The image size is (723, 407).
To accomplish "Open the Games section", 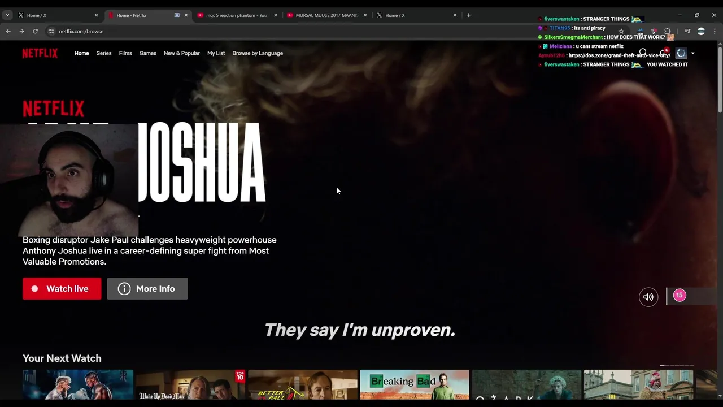I will tap(148, 53).
